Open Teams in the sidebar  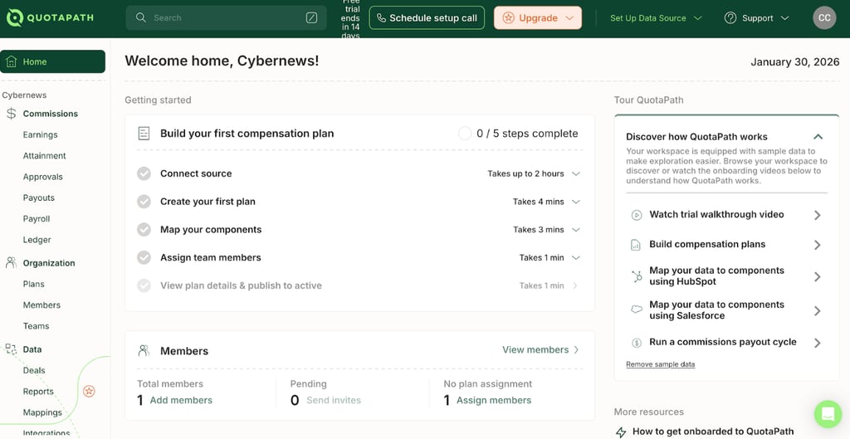(36, 326)
